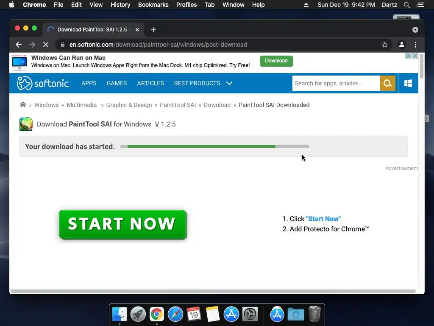
Task: Open the AdChoices info icon
Action: click(x=408, y=56)
